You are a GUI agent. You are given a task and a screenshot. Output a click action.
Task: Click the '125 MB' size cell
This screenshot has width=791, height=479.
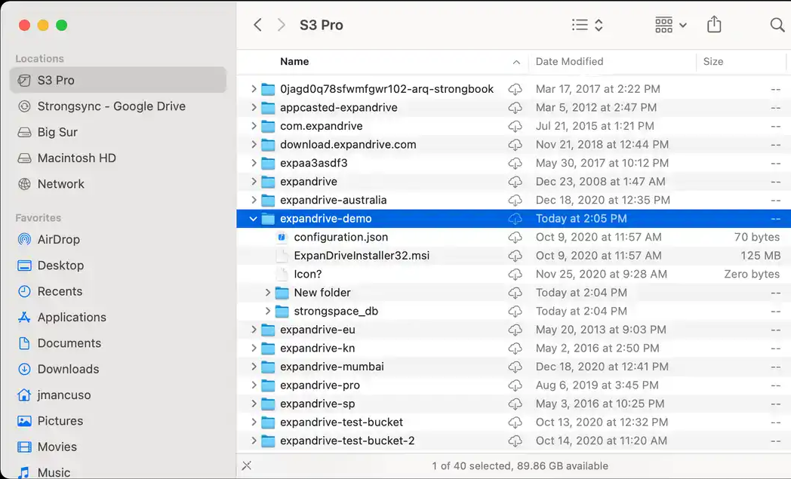(761, 256)
